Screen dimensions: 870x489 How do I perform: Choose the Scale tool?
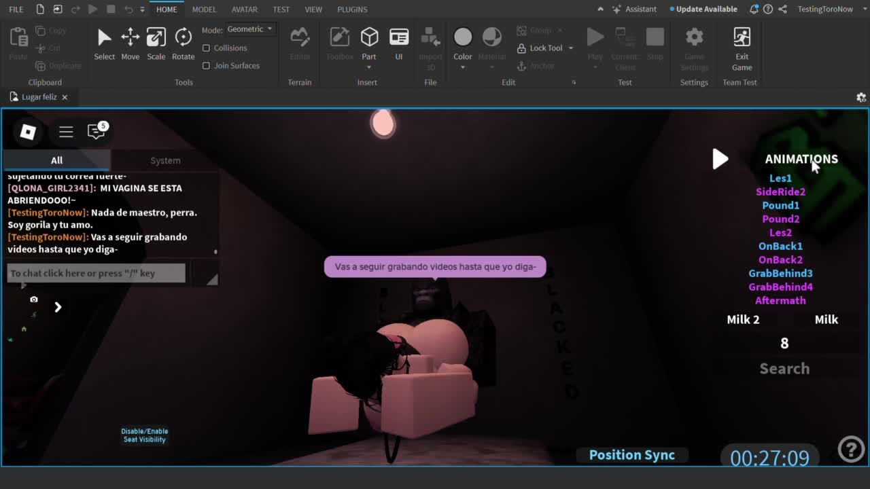[x=156, y=37]
